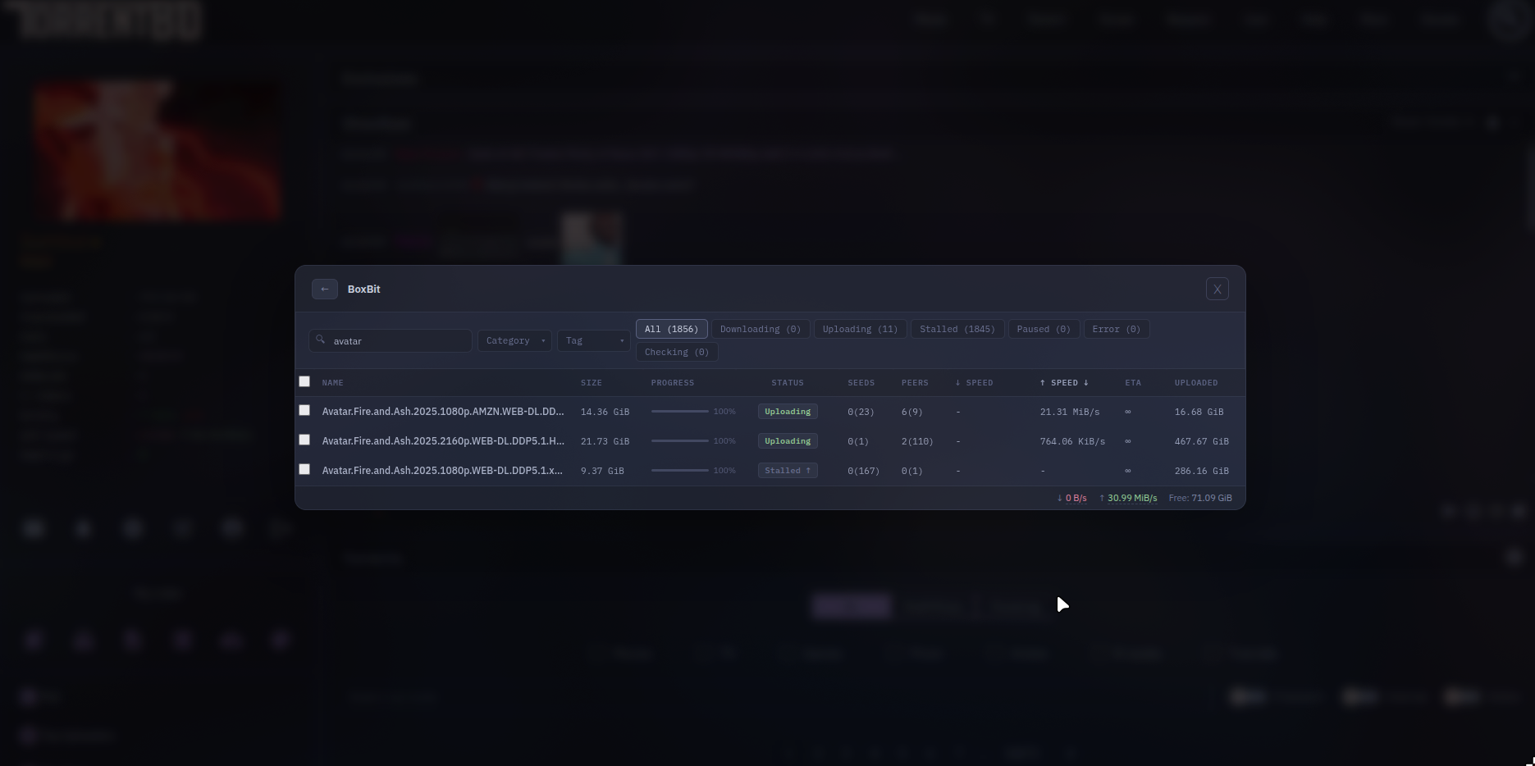1535x766 pixels.
Task: Click Uploading badge on 14.36 GiB row
Action: (788, 412)
